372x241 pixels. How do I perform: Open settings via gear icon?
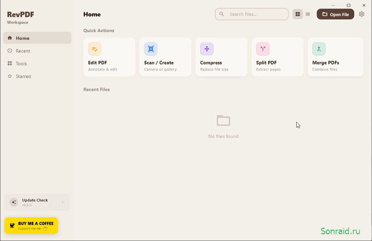click(x=362, y=14)
